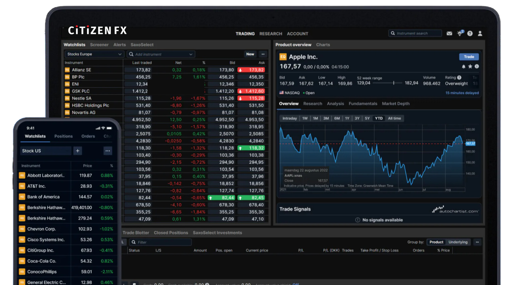518x285 pixels.
Task: Click the EQ icon next to Nestle SA
Action: coord(67,98)
